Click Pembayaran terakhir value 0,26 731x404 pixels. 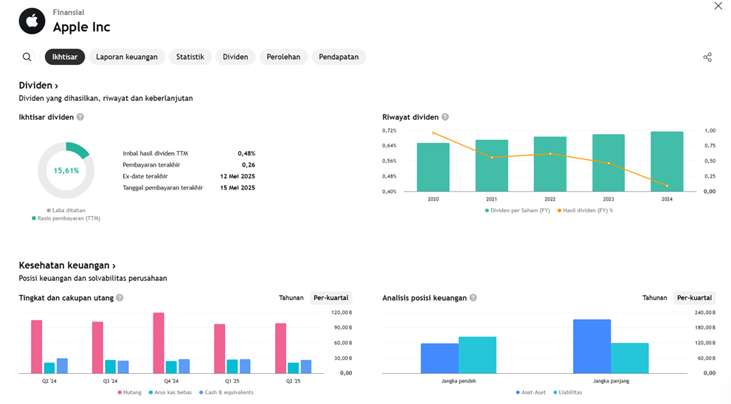tap(249, 165)
